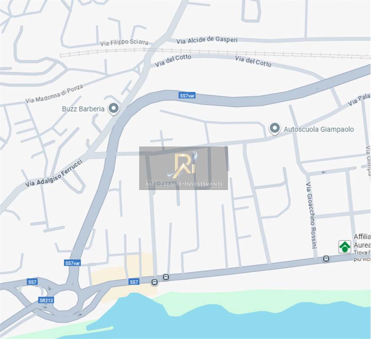Click the Autoscuola Giampaolo location pin
Screen dimensions: 371x339
[x=275, y=129]
